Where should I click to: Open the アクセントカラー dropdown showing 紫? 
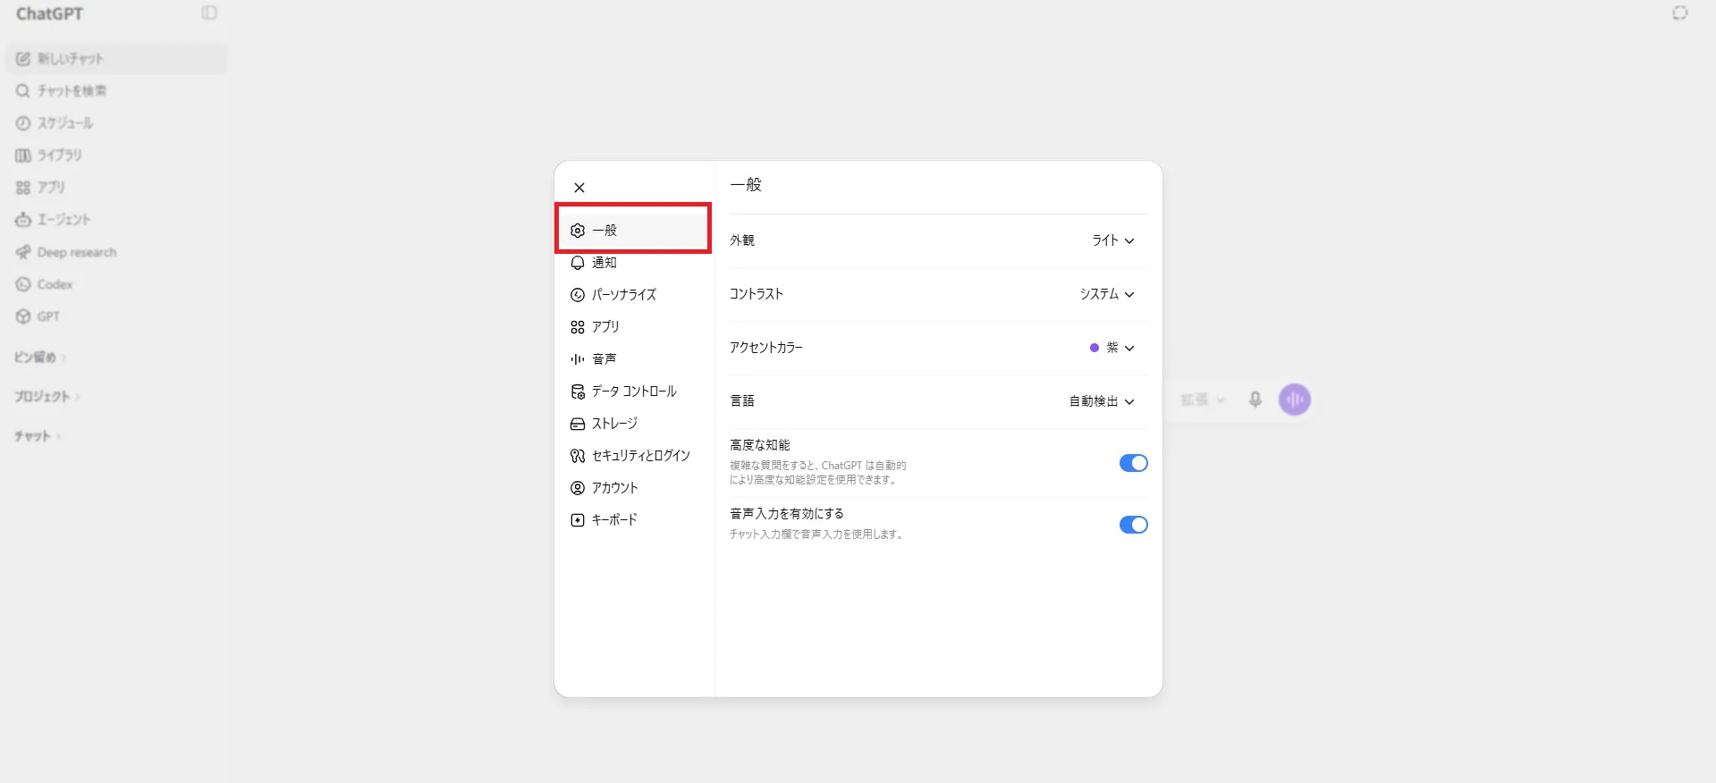1112,348
